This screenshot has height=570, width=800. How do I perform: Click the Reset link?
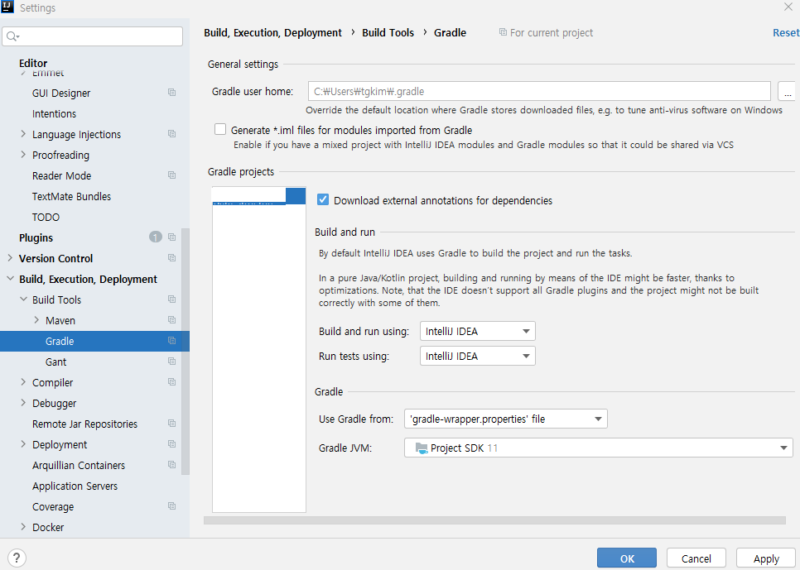786,32
